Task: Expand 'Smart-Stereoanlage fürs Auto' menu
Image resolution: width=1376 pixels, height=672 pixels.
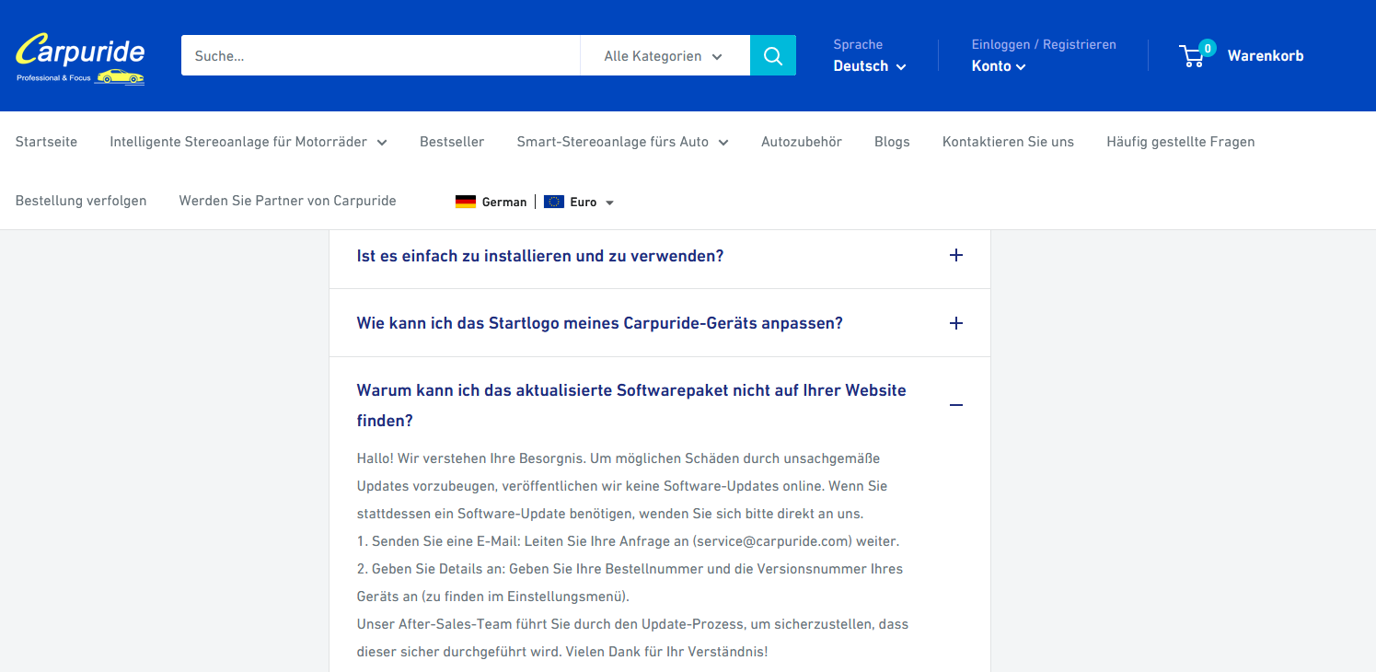Action: pos(622,142)
